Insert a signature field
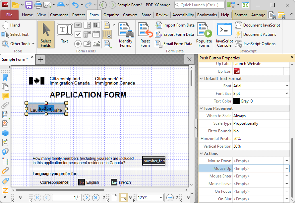The height and width of the screenshot is (203, 295). click(87, 44)
